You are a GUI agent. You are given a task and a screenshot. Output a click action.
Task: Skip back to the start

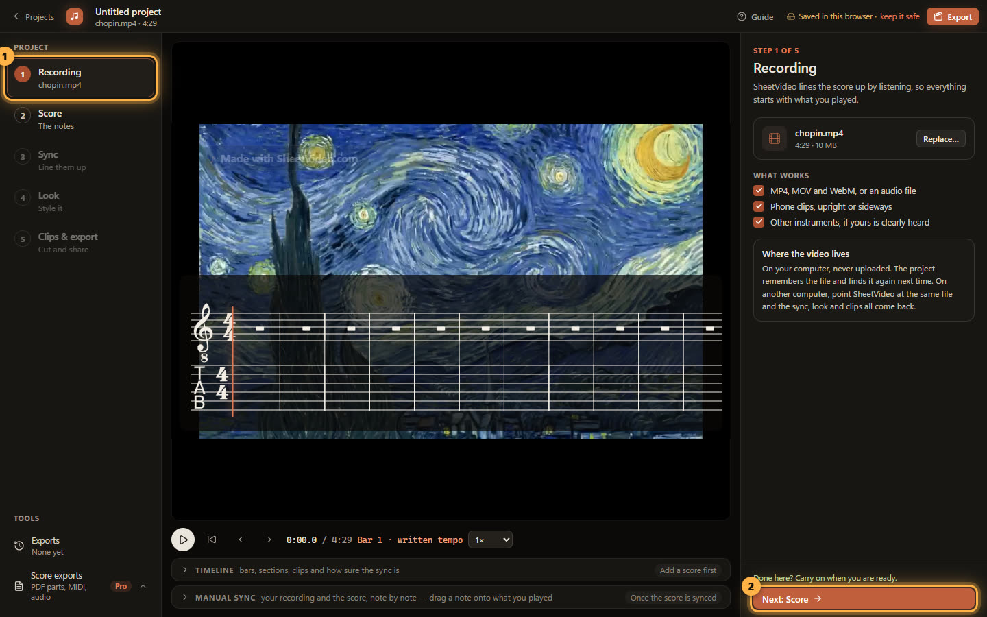coord(212,540)
